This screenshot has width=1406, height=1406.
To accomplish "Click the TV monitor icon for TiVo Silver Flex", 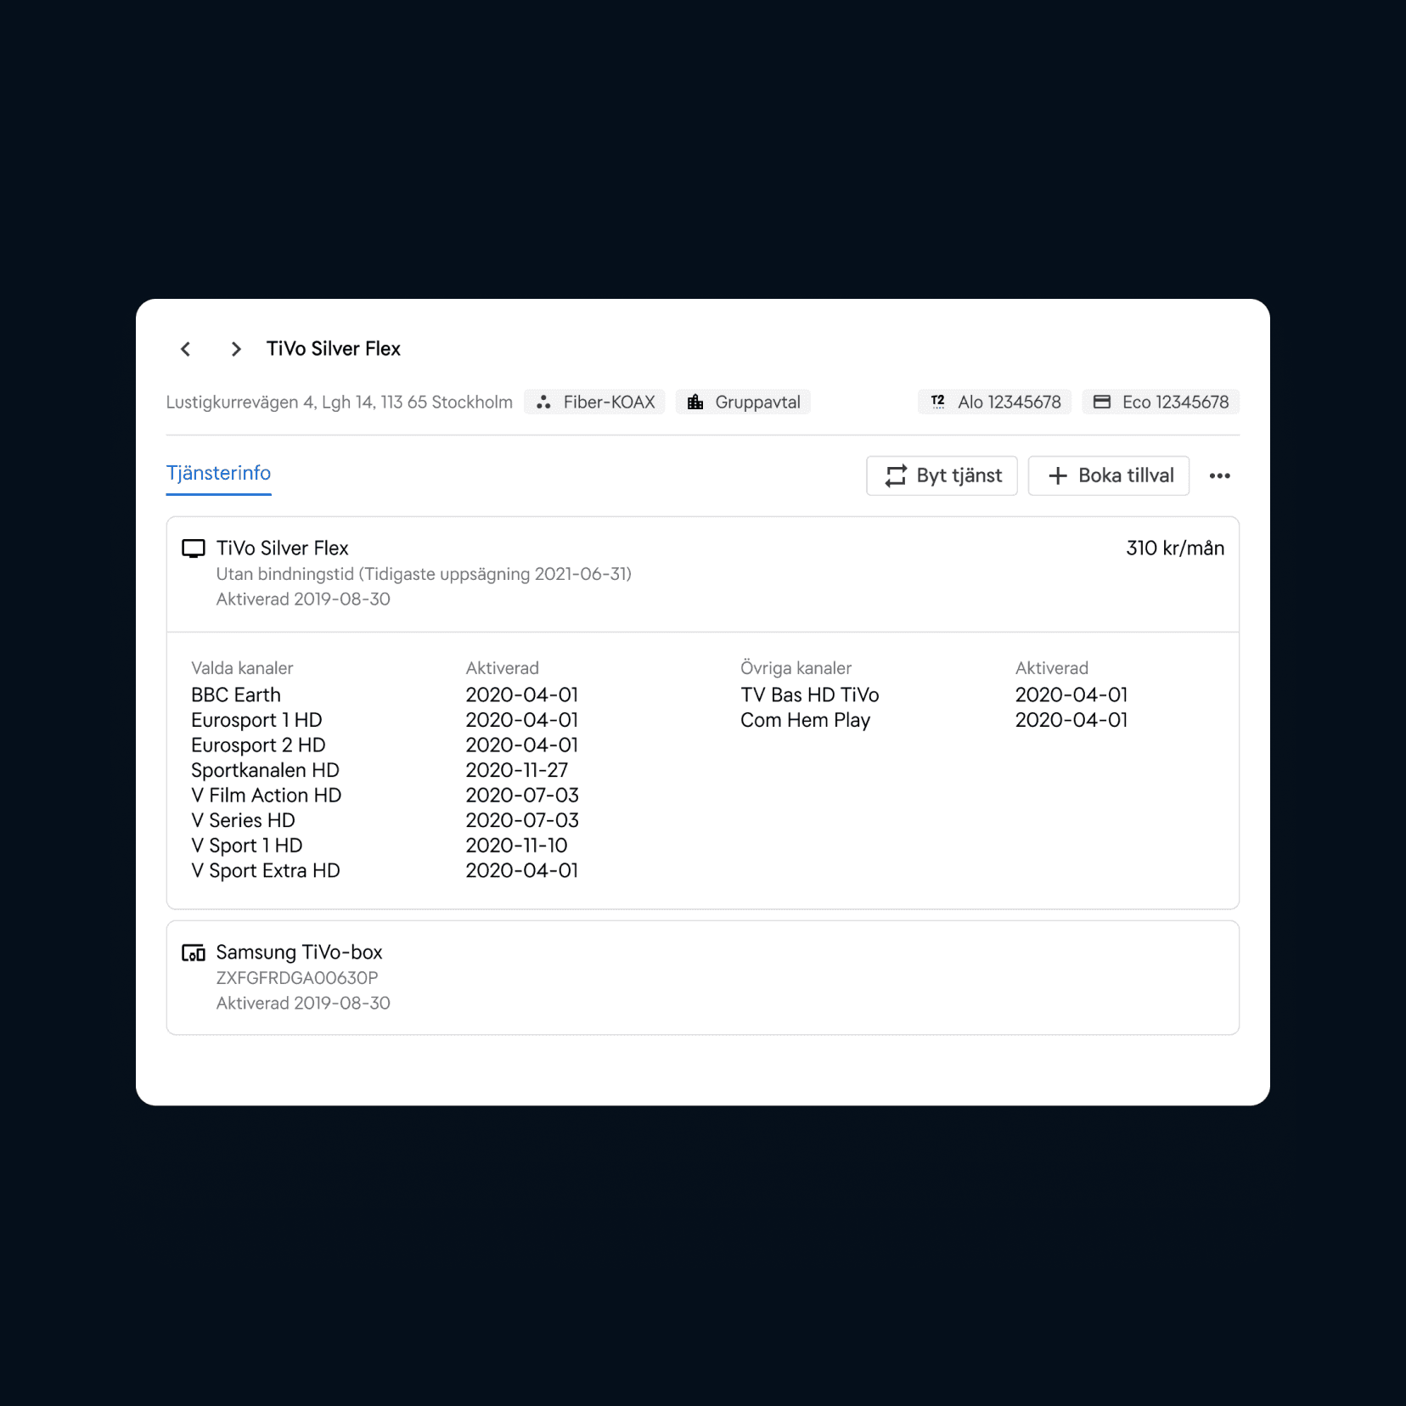I will (x=194, y=548).
